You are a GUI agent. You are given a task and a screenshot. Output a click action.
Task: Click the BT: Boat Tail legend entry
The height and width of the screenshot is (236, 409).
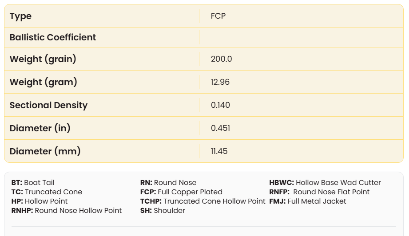33,183
